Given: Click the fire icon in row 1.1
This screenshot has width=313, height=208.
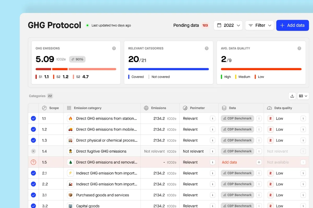Looking at the screenshot, I should tap(70, 119).
